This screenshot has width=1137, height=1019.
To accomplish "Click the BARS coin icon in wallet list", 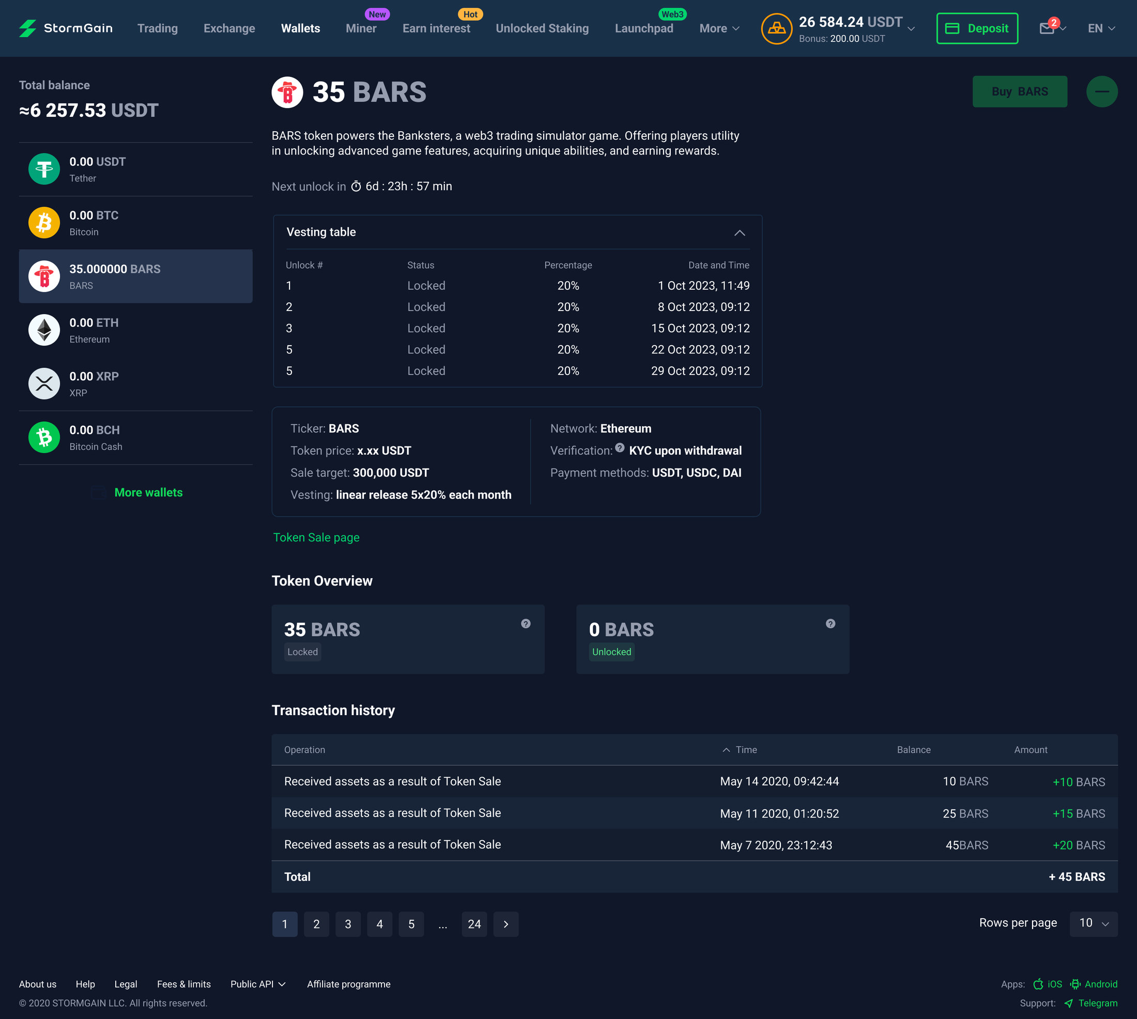I will (x=44, y=276).
